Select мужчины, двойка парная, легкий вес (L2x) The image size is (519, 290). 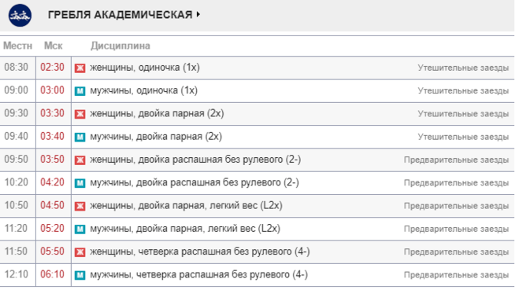point(185,229)
